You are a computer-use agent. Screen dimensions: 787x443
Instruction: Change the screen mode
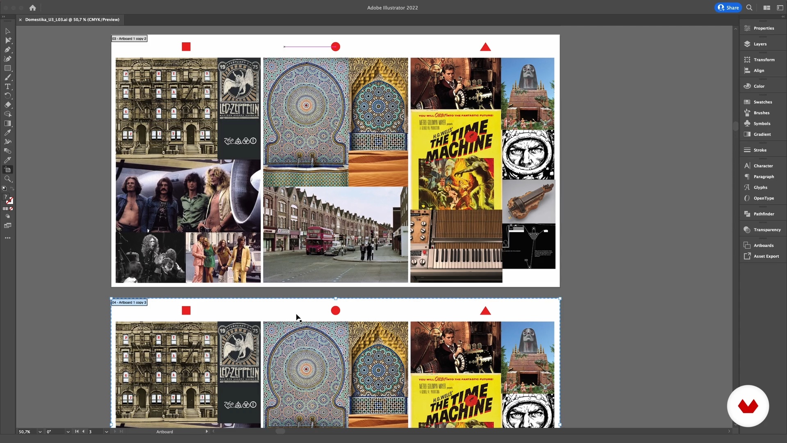[7, 226]
